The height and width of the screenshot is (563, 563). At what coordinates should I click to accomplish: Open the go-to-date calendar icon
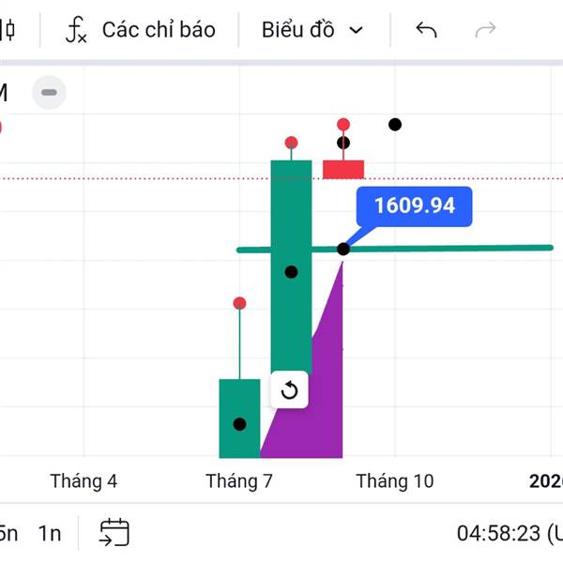pyautogui.click(x=114, y=533)
